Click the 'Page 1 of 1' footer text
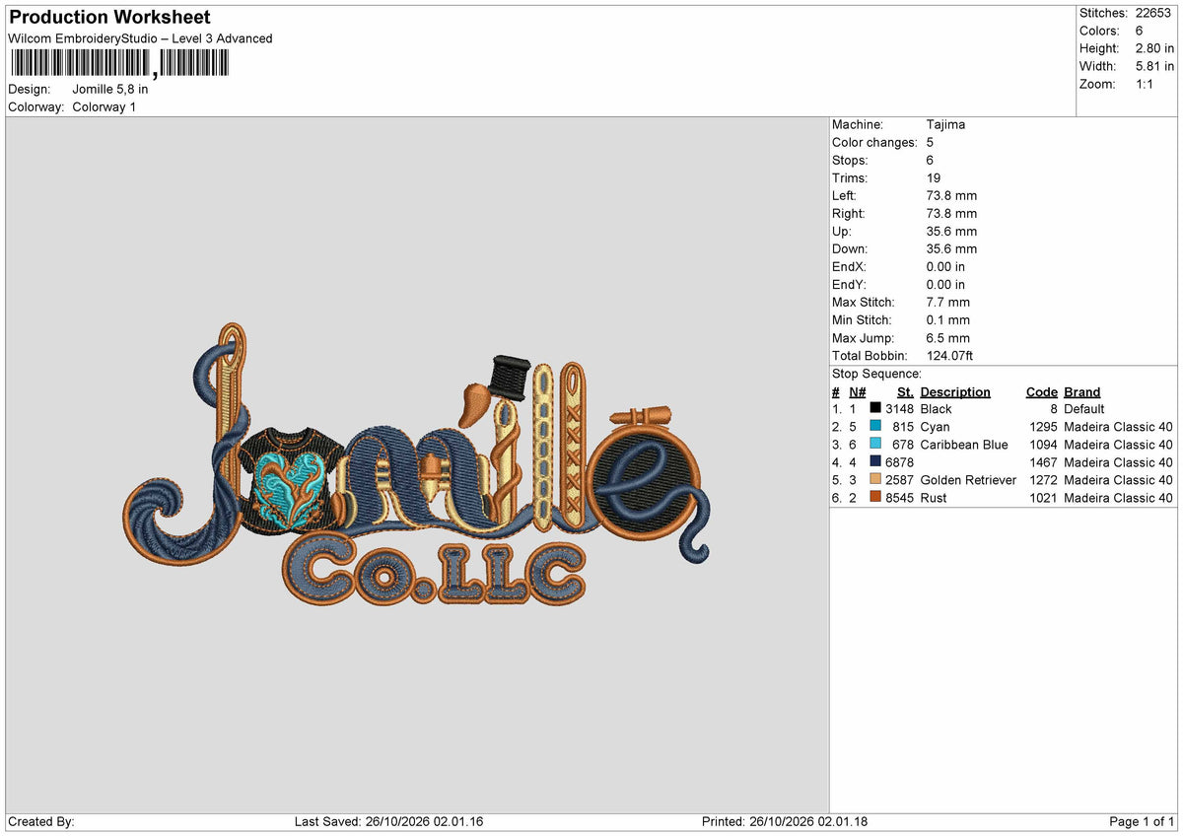This screenshot has width=1183, height=836. pos(1142,821)
